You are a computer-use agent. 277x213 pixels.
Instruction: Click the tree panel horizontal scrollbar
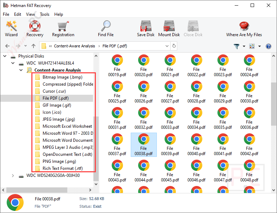coord(37,190)
